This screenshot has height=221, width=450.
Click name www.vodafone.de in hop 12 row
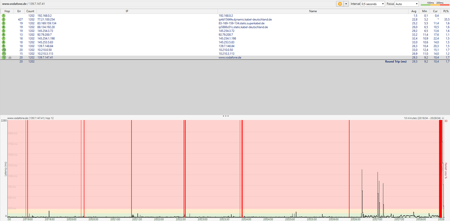click(x=230, y=57)
